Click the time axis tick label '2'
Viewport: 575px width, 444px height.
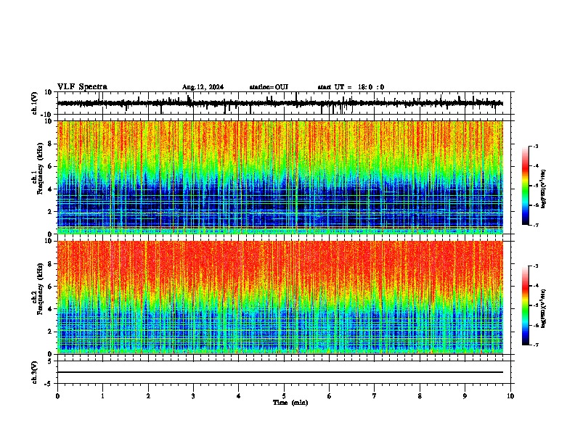148,396
